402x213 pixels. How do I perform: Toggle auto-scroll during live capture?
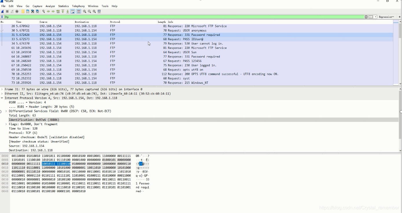73,12
